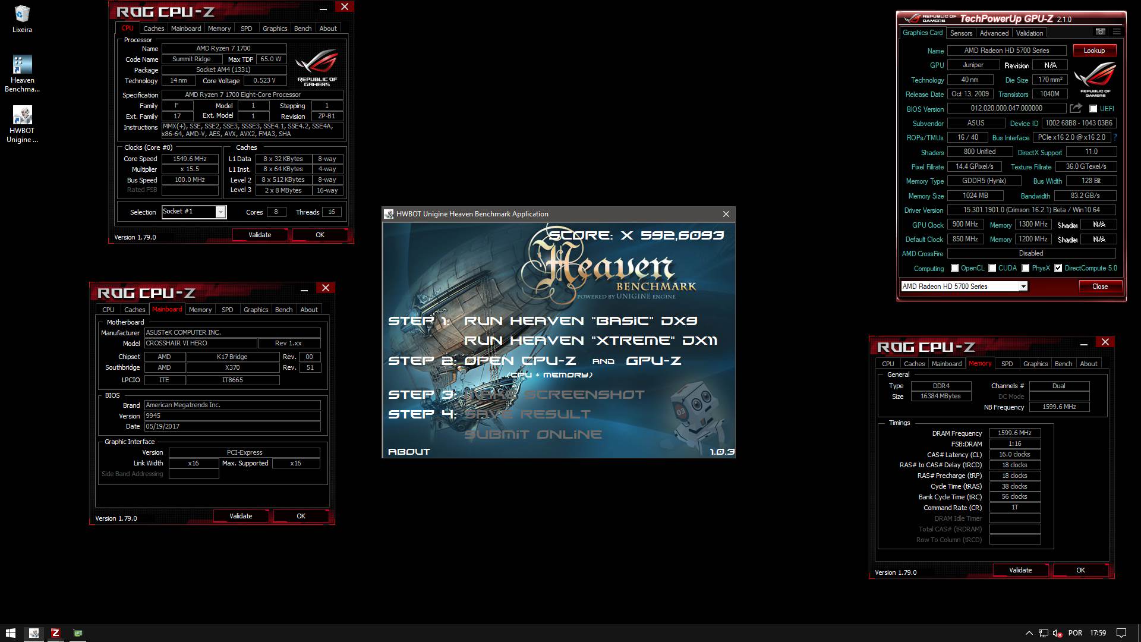
Task: Open CPU tab in Mainboard CPU-Z window
Action: [x=108, y=310]
